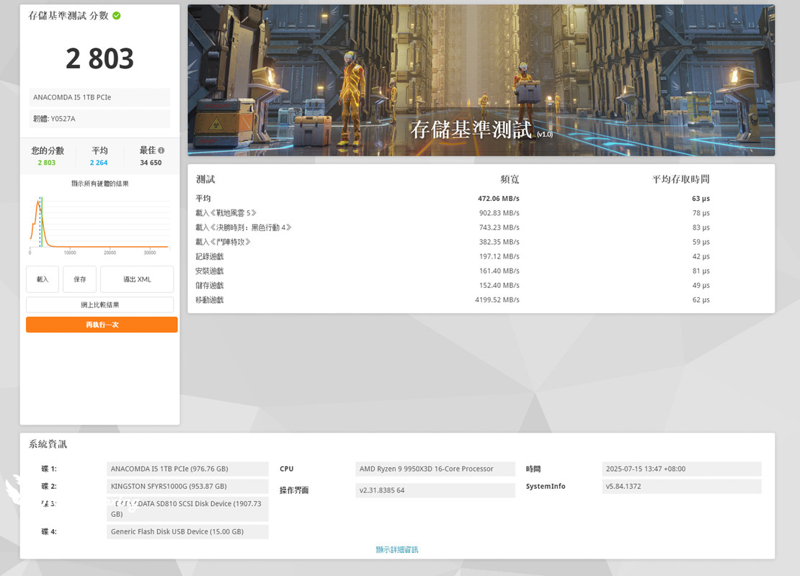800x576 pixels.
Task: Click disk 4 field Generic Flash Disk USB Device
Action: [187, 531]
